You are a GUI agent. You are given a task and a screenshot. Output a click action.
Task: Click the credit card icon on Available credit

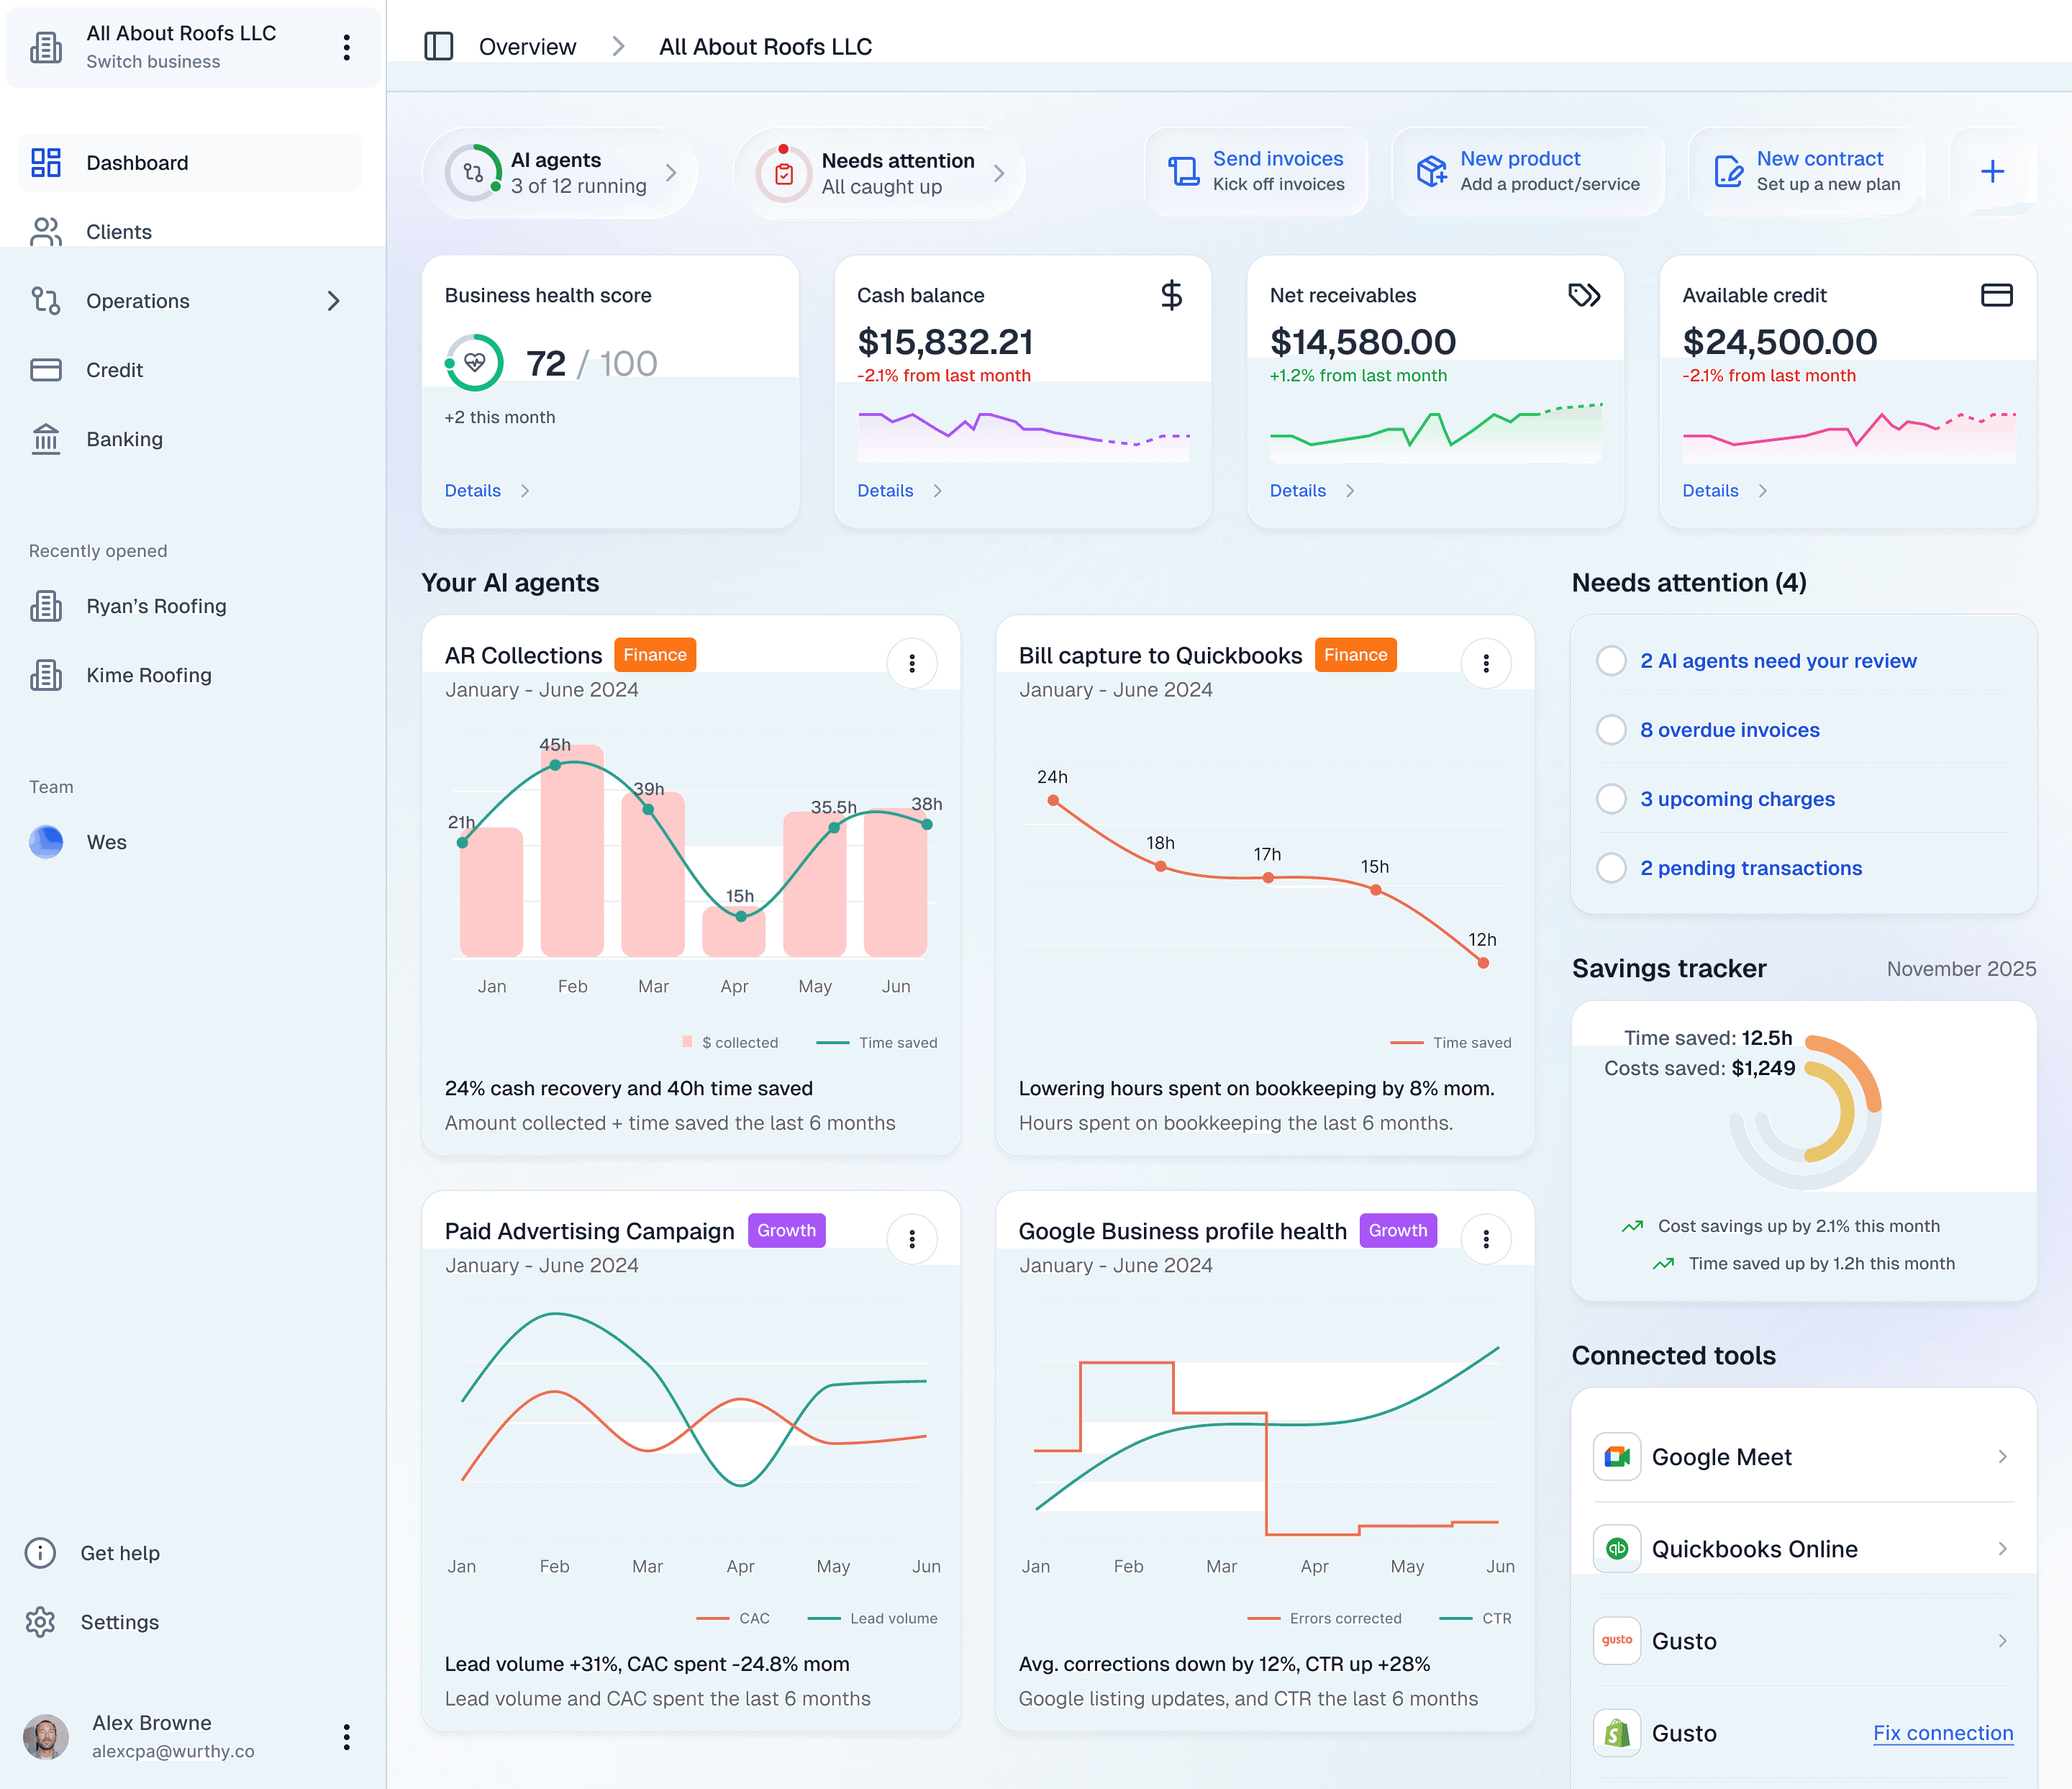1996,295
